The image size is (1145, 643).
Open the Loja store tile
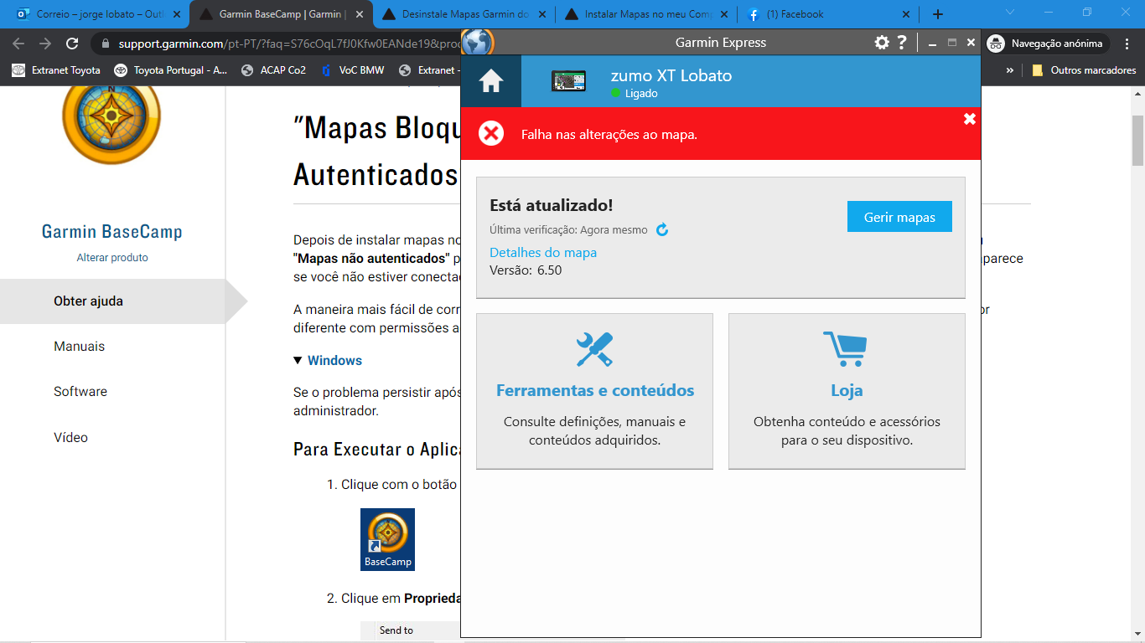847,391
